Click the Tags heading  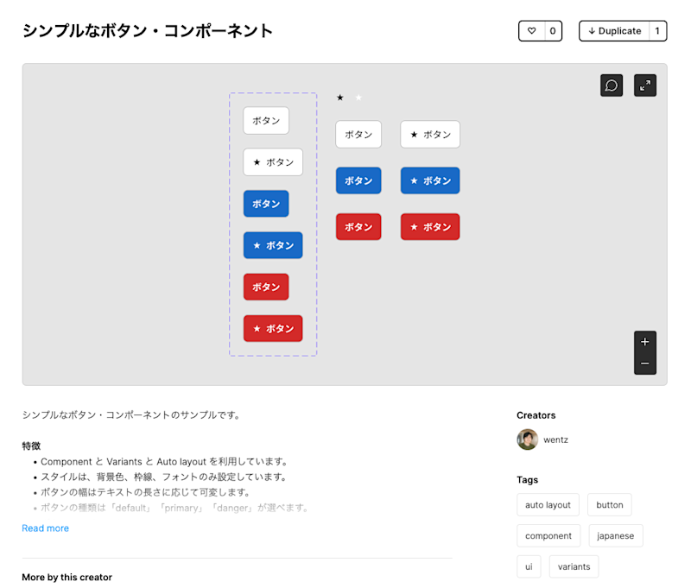(527, 480)
